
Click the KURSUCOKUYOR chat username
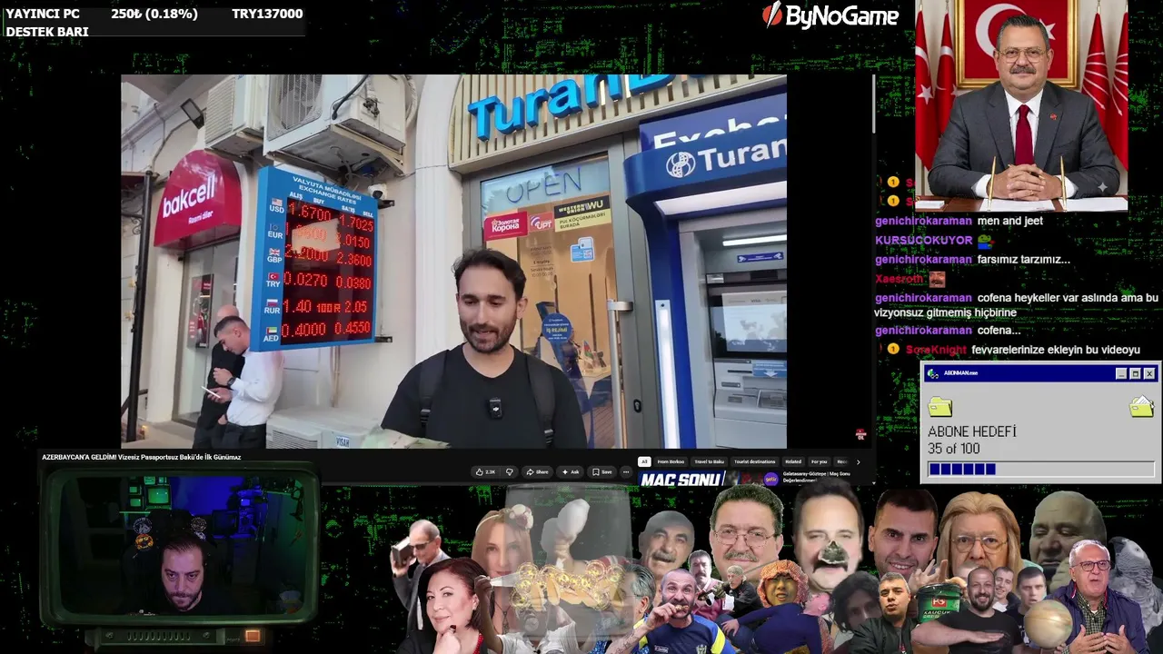point(923,241)
